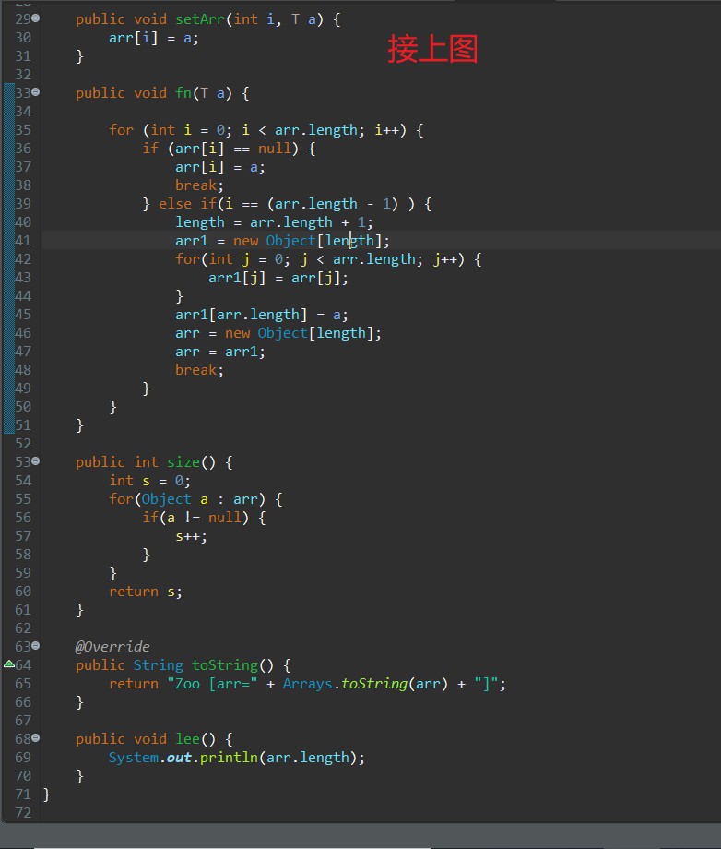This screenshot has height=849, width=721.
Task: Click the toString method name on line 64
Action: click(225, 665)
